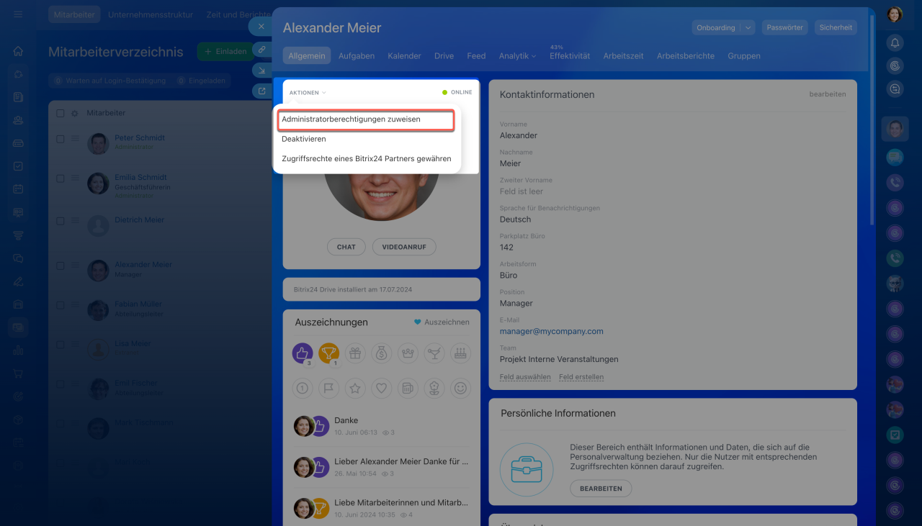Click the Feld erstellen link
Image resolution: width=922 pixels, height=526 pixels.
(x=581, y=377)
